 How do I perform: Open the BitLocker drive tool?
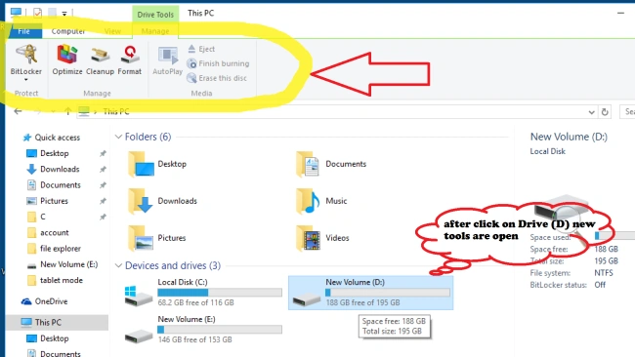point(26,59)
